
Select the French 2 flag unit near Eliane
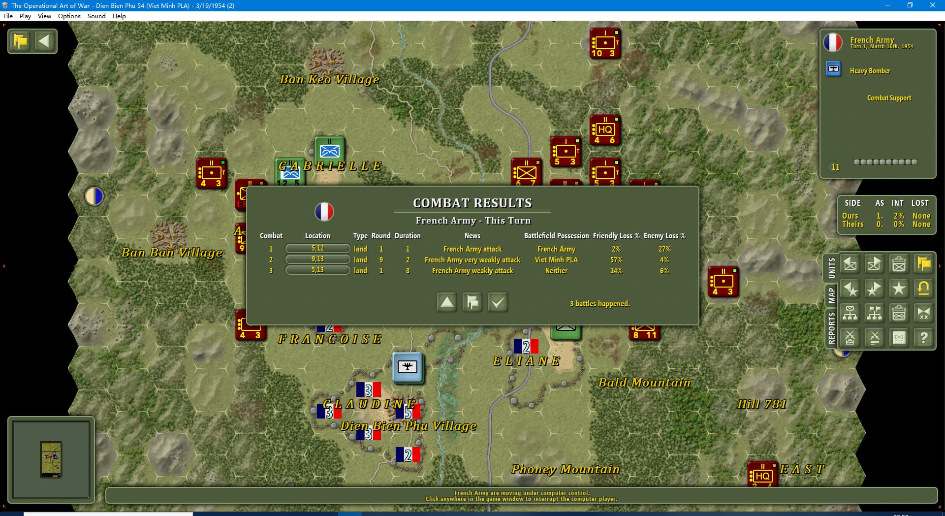pyautogui.click(x=526, y=347)
